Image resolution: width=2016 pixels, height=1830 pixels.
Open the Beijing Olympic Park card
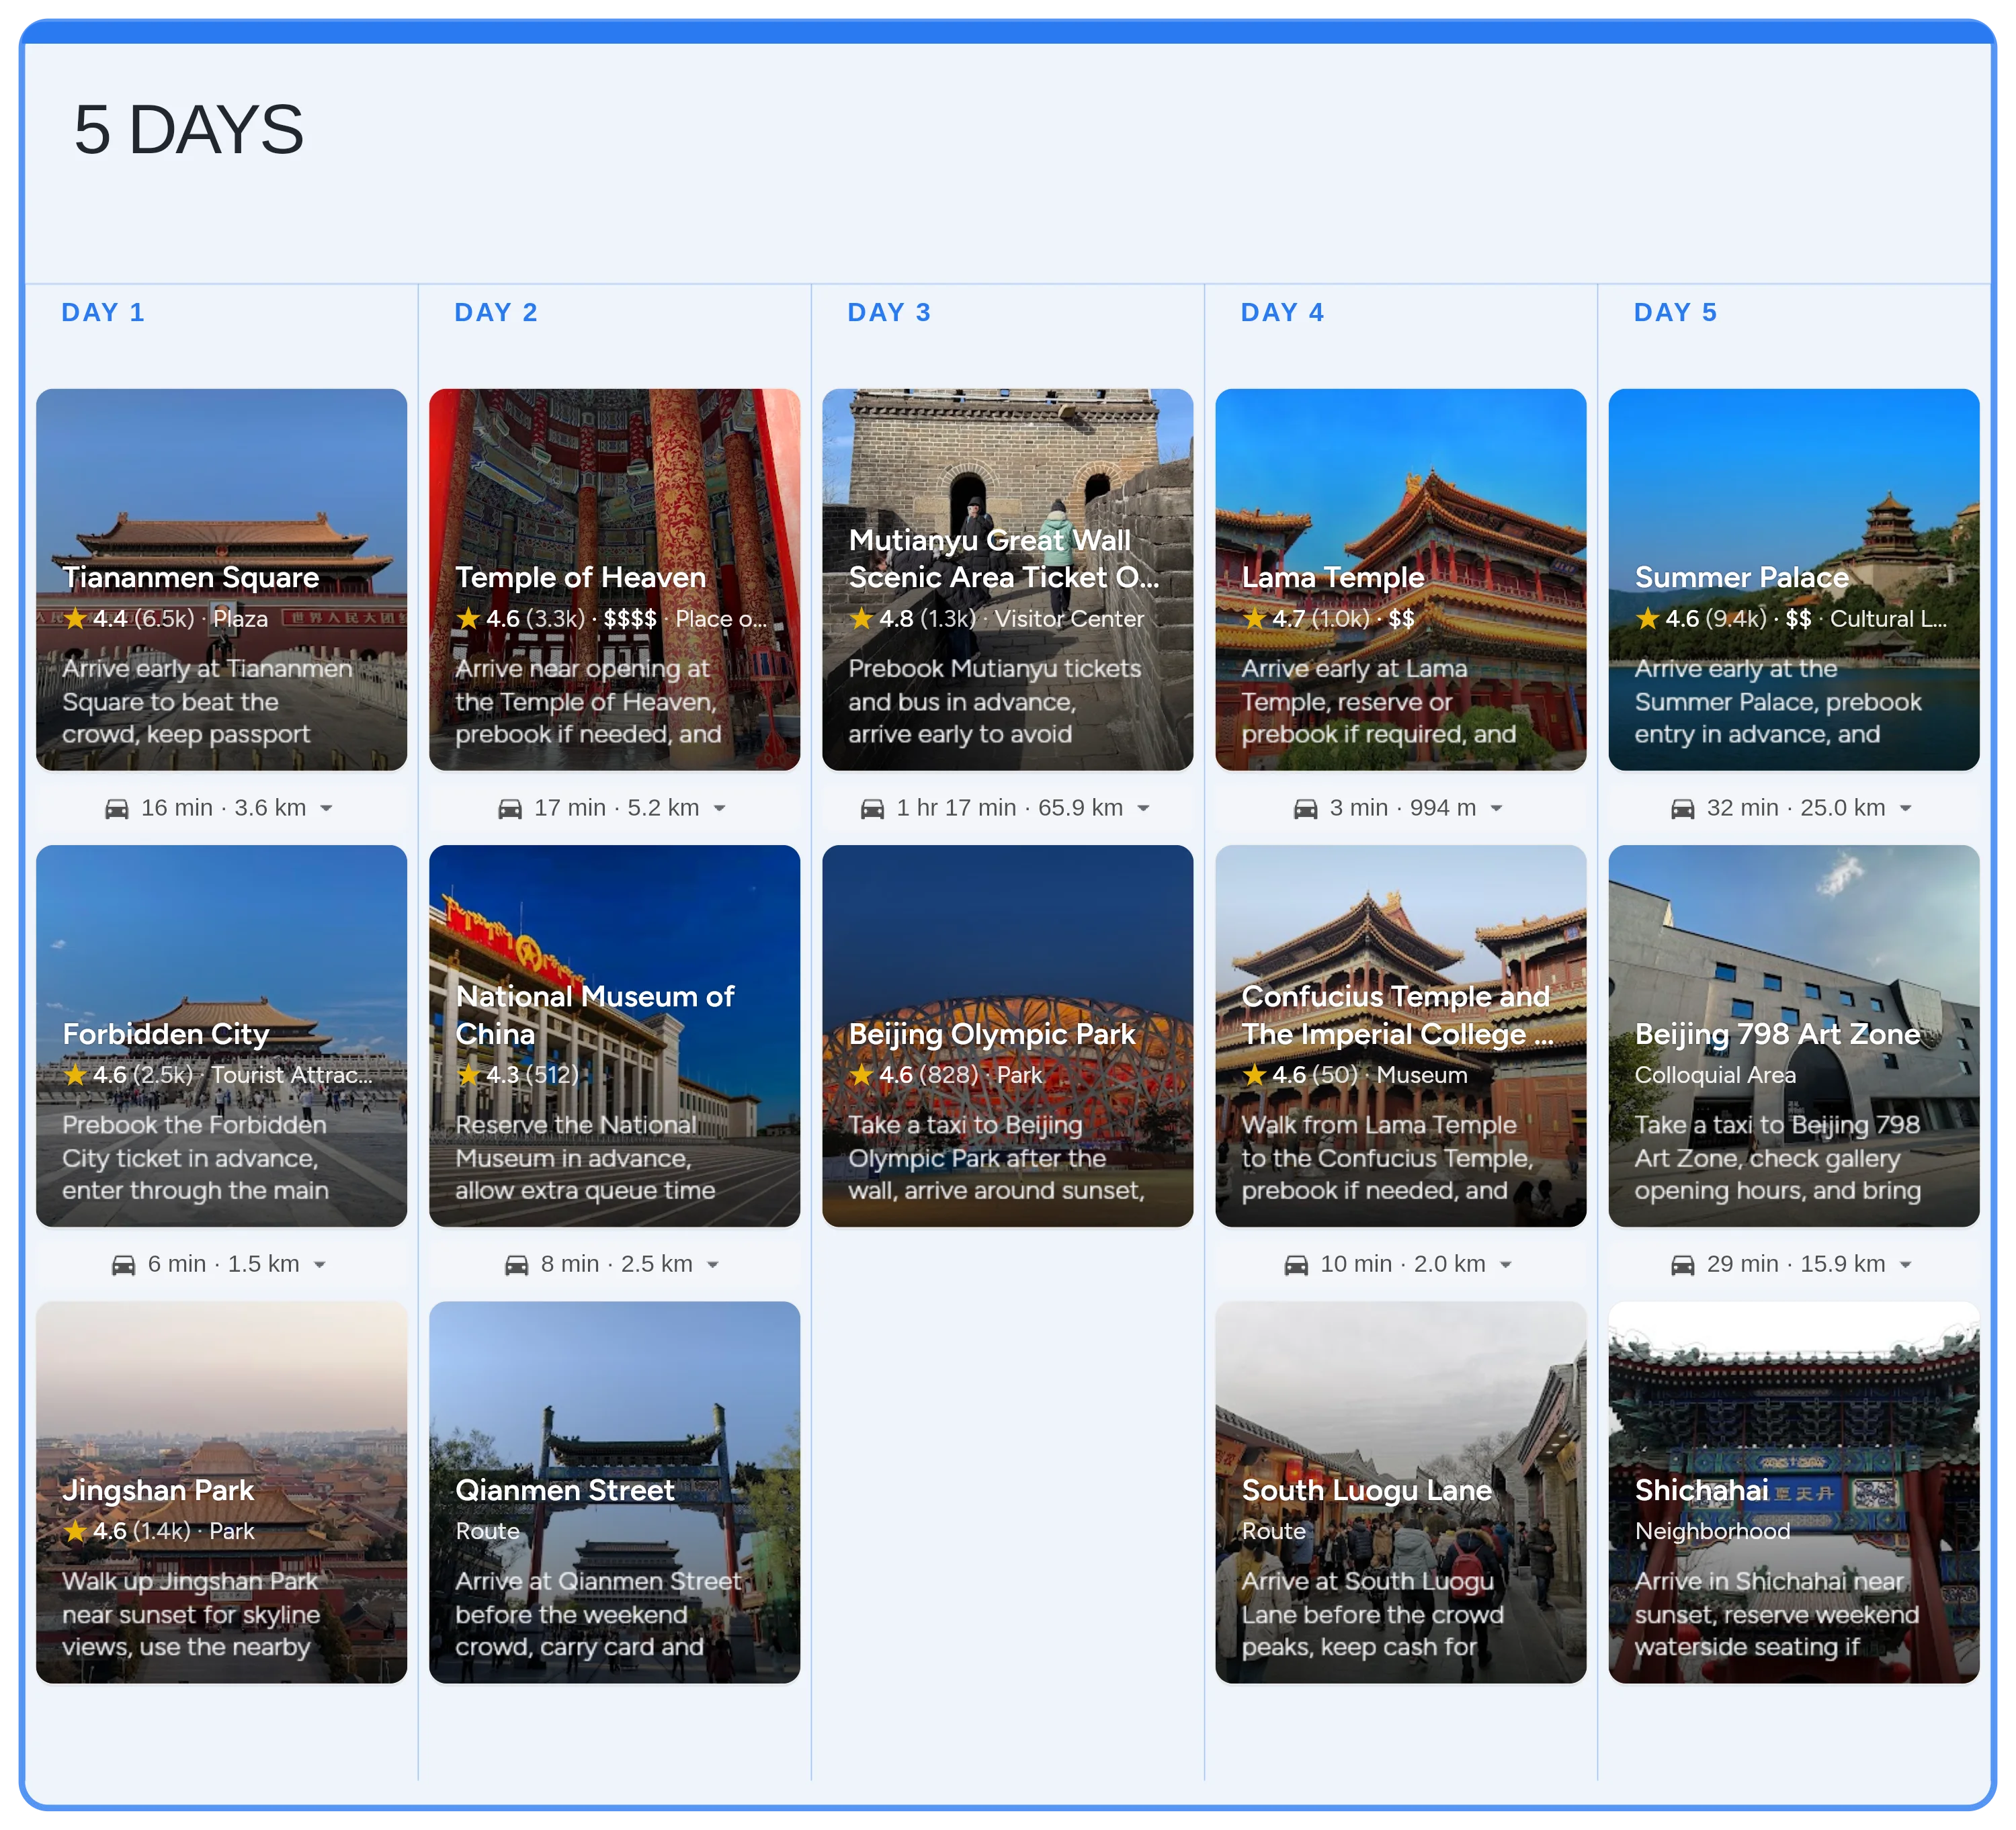coord(1007,1035)
